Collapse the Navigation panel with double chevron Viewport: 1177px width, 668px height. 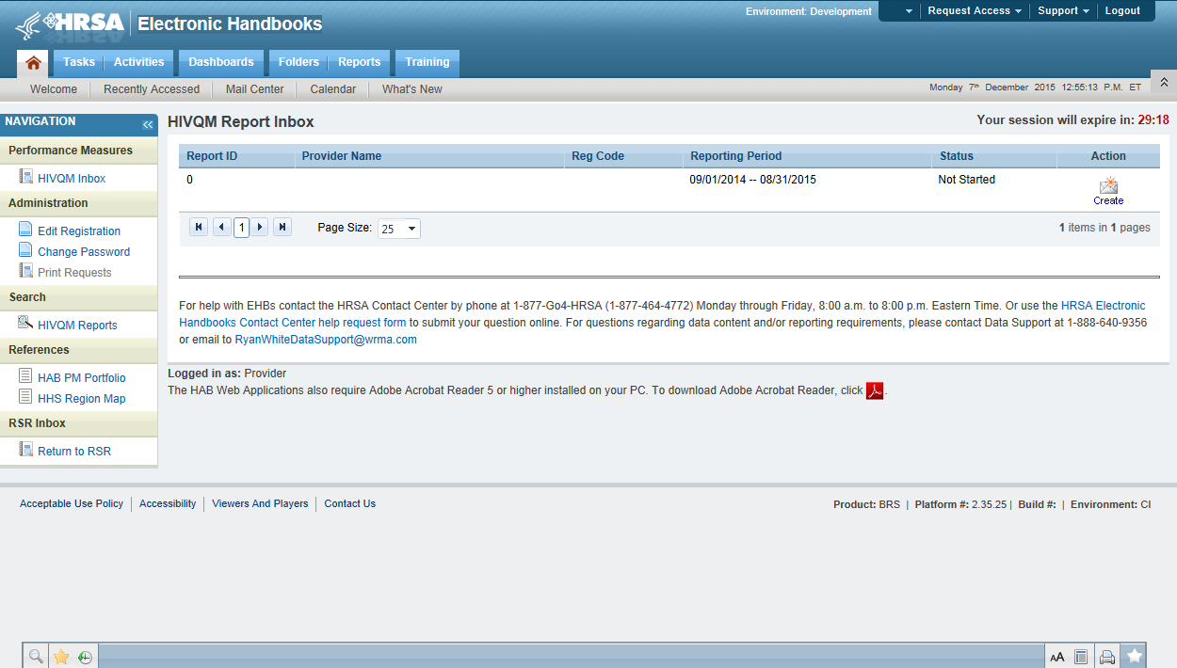point(148,125)
